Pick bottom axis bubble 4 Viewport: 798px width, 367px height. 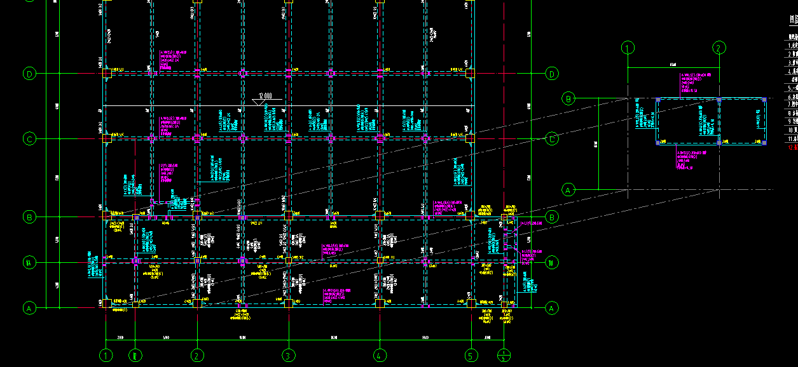[x=380, y=355]
